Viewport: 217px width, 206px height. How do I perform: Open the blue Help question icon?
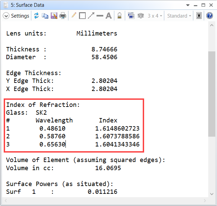[210, 16]
